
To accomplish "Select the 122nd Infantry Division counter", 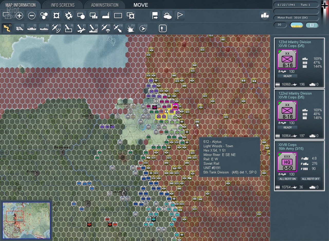I will 287,111.
